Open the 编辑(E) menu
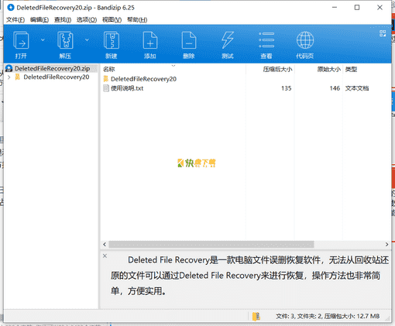Viewport: 395px width, 326px height. pyautogui.click(x=39, y=20)
